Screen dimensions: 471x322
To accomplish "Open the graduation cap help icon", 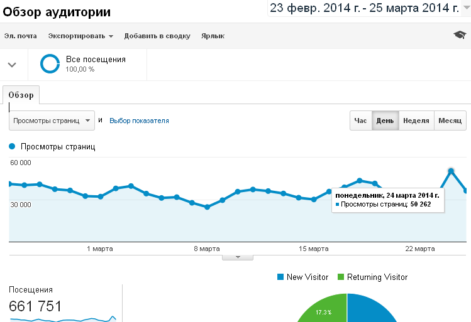I will [460, 35].
